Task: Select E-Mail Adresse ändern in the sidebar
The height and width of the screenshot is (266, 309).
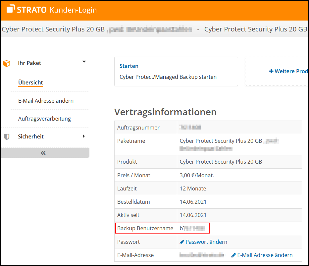Action: [46, 100]
